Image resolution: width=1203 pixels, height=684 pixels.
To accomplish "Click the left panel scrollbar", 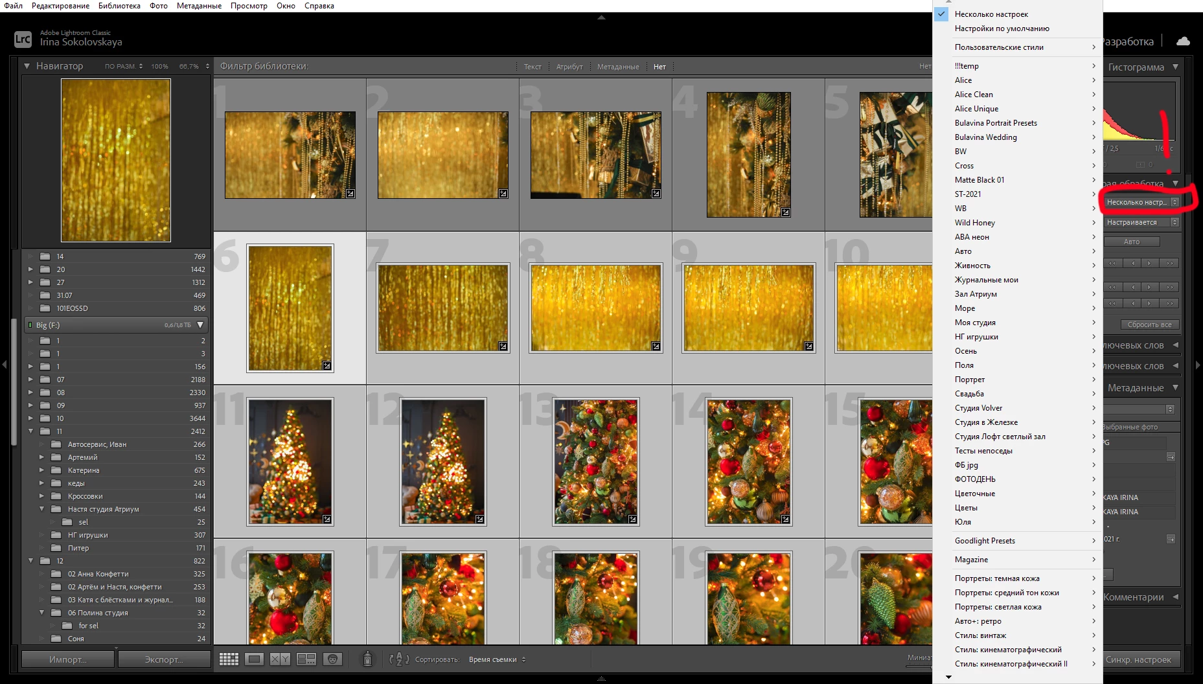I will pyautogui.click(x=14, y=382).
